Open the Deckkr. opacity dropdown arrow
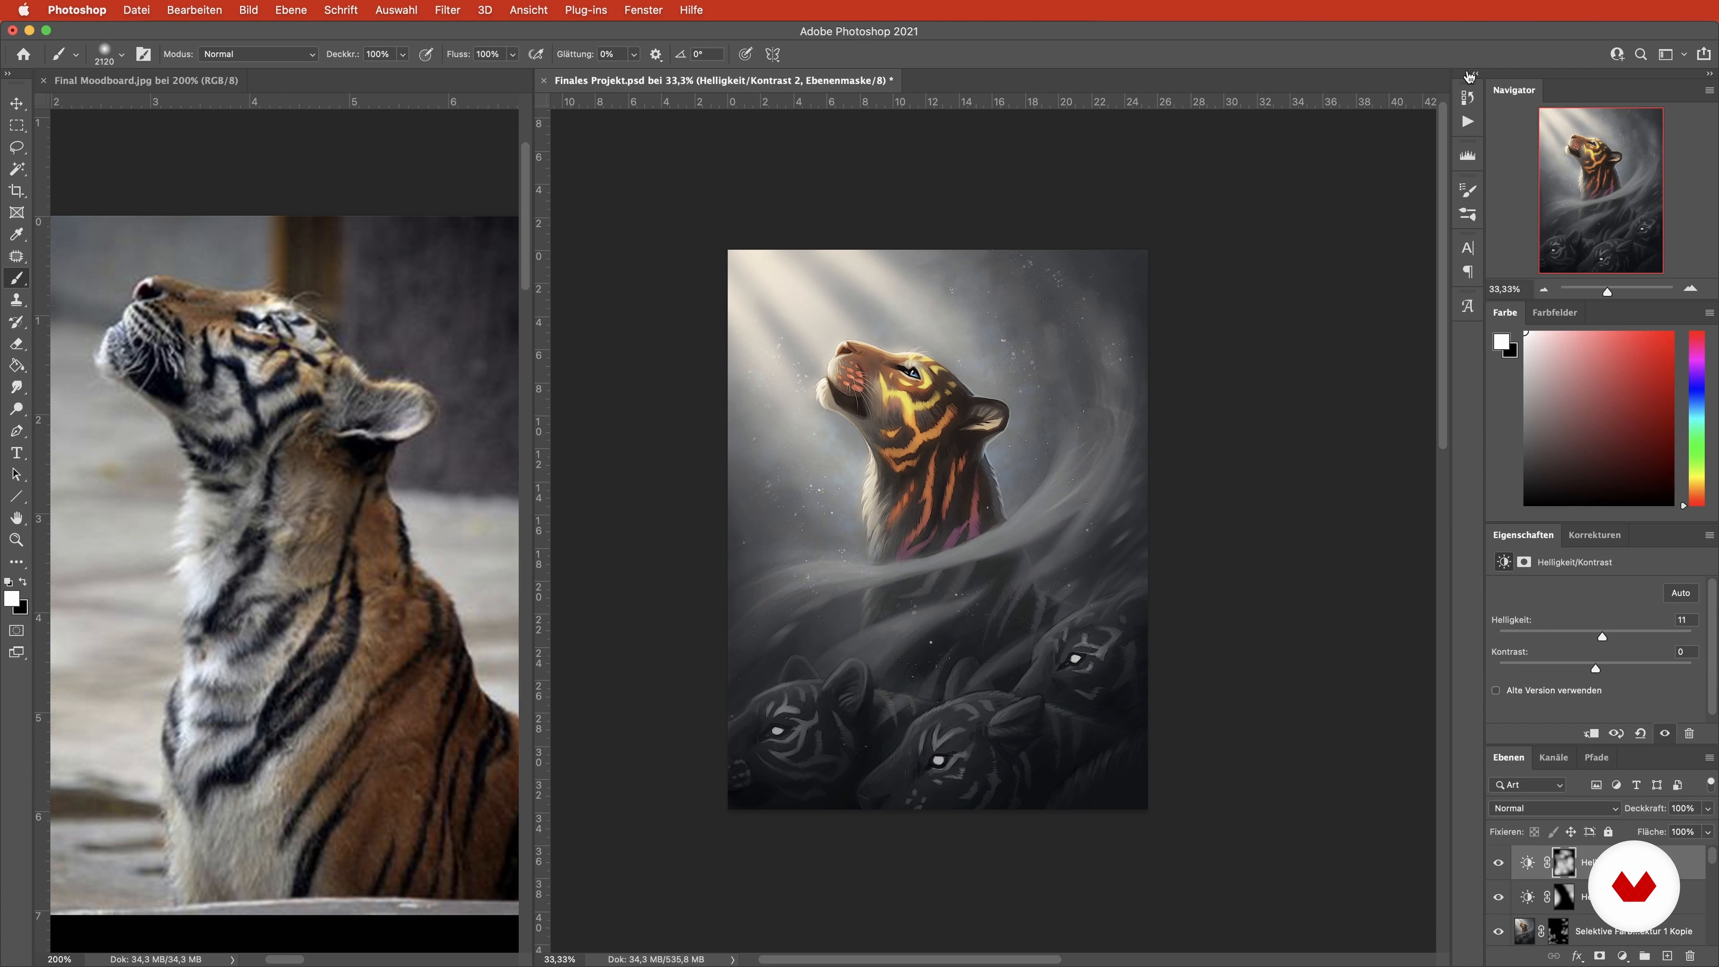 pyautogui.click(x=403, y=55)
